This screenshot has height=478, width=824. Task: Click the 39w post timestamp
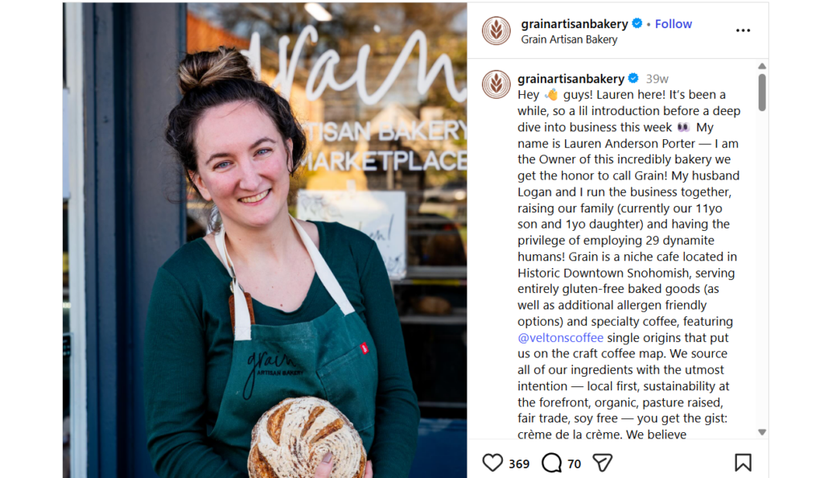pyautogui.click(x=657, y=79)
